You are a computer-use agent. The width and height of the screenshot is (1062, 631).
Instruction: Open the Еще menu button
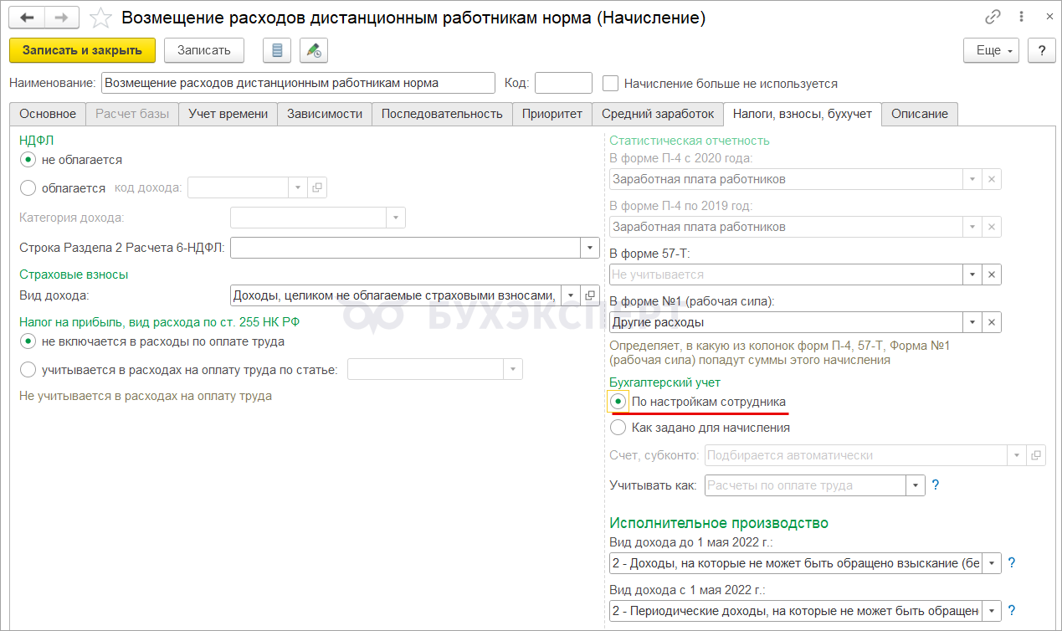(991, 50)
